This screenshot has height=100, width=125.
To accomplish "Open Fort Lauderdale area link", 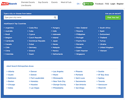I will (x=37, y=78).
